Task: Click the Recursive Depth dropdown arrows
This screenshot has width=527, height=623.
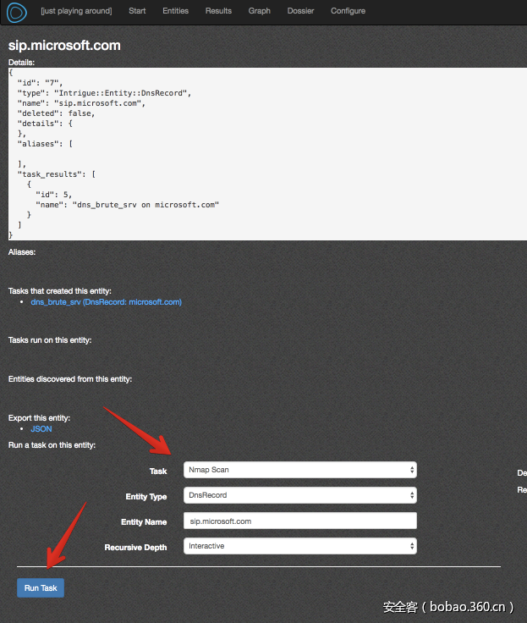Action: (x=411, y=546)
